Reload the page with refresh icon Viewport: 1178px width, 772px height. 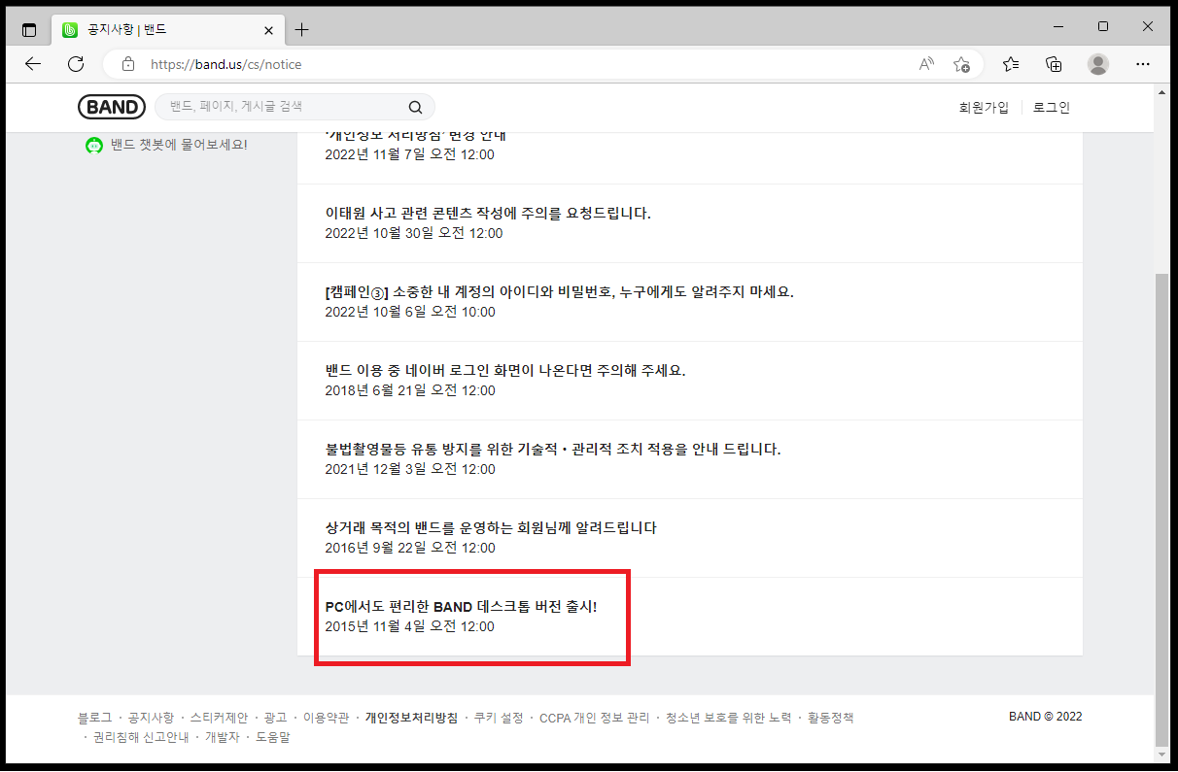(76, 64)
